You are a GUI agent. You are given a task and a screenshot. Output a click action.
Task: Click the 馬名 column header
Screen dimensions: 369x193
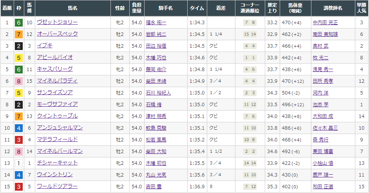[73, 8]
